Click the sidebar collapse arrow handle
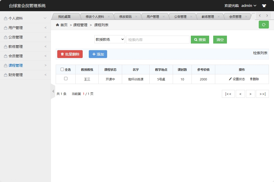The width and height of the screenshot is (274, 182). (x=53, y=91)
